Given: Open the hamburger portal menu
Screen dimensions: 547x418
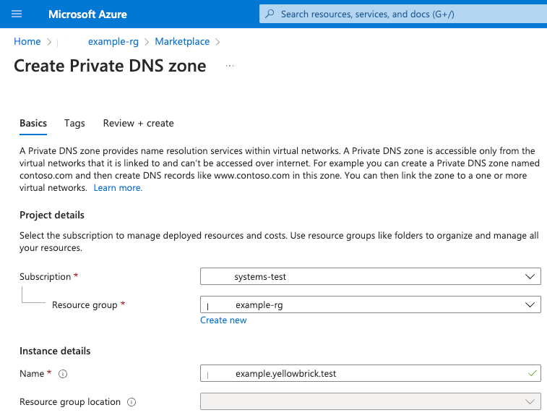Looking at the screenshot, I should [x=17, y=14].
